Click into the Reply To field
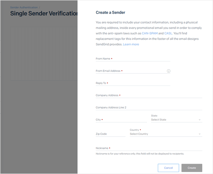The image size is (213, 174). pos(133,83)
